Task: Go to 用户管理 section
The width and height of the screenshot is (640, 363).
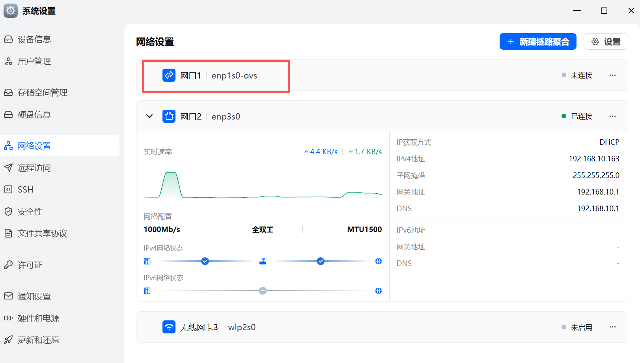Action: pos(60,61)
